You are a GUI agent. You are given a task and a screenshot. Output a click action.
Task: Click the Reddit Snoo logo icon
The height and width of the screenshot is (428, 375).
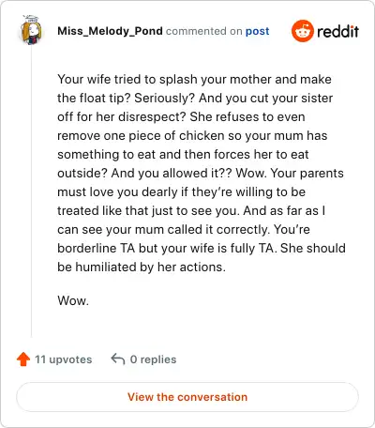pos(302,31)
